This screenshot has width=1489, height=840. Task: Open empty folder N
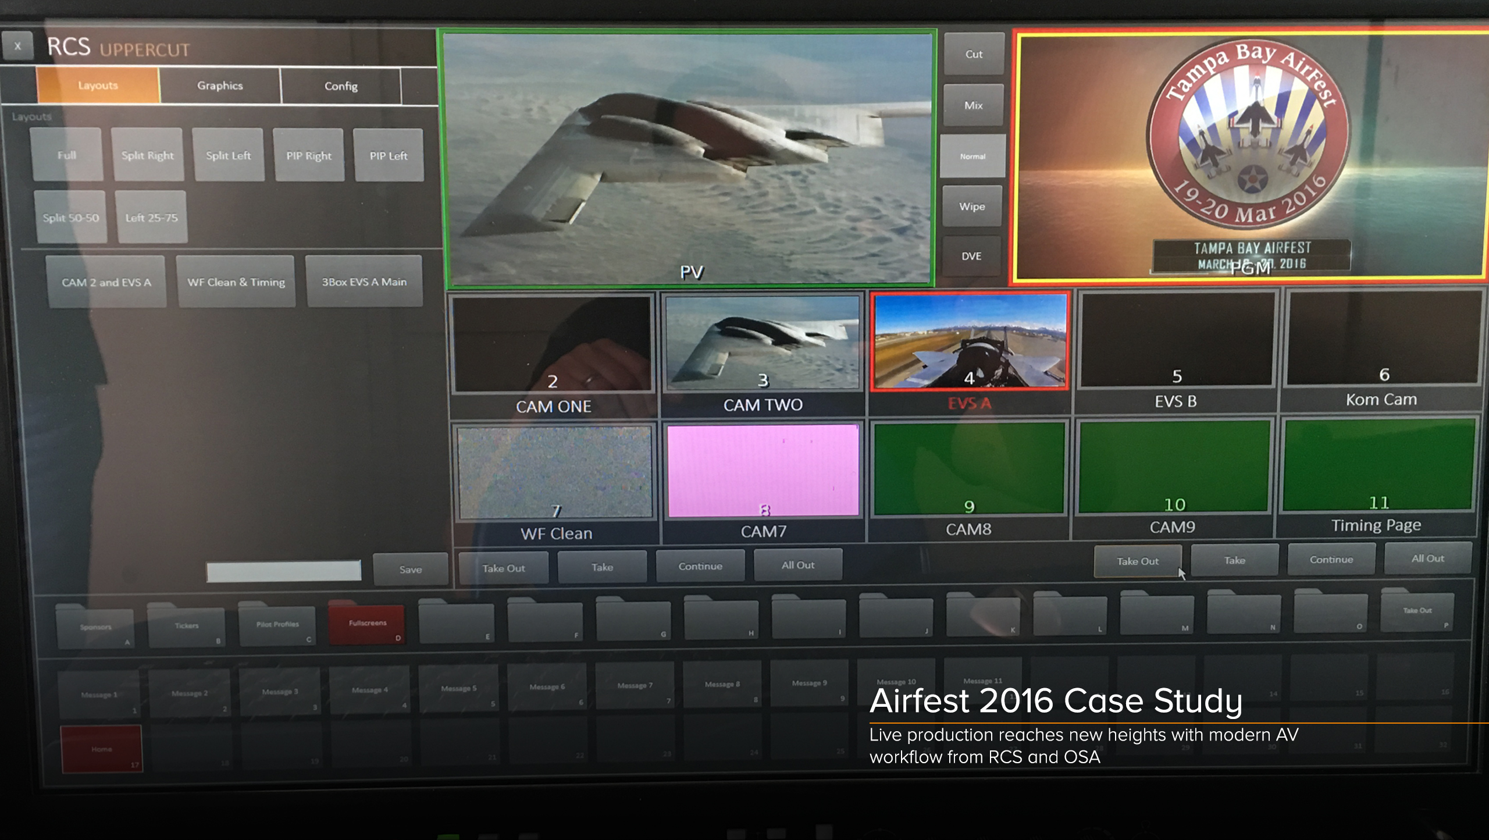1244,610
